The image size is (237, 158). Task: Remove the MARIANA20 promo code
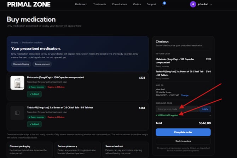[210, 115]
